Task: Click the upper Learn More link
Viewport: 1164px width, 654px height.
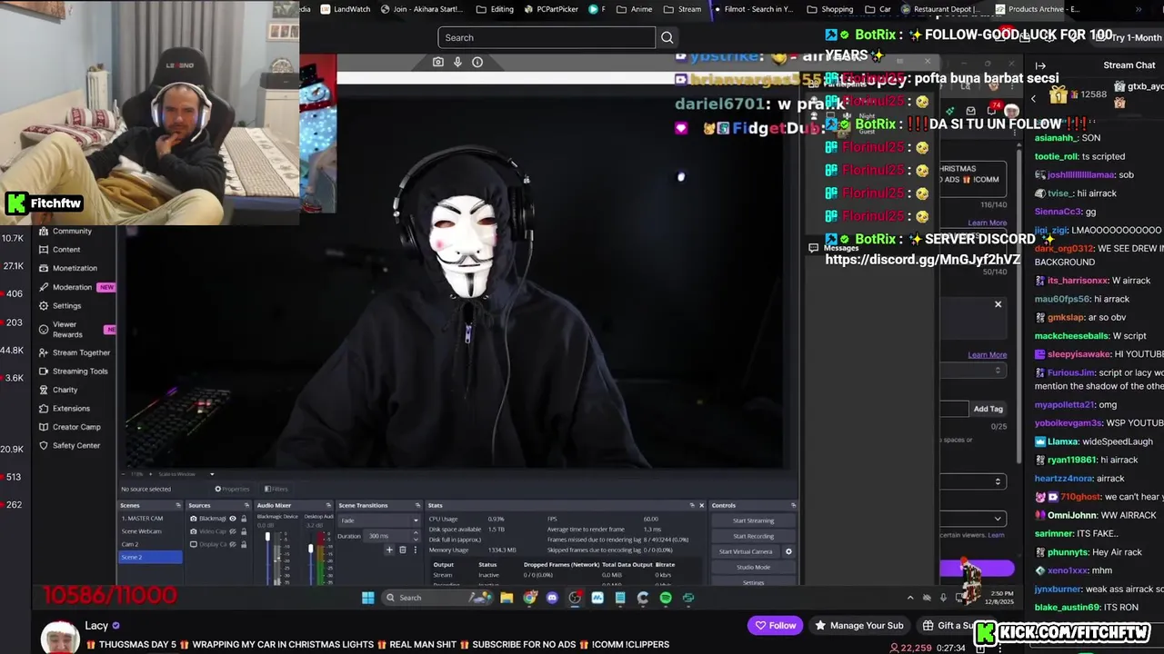Action: pyautogui.click(x=987, y=223)
